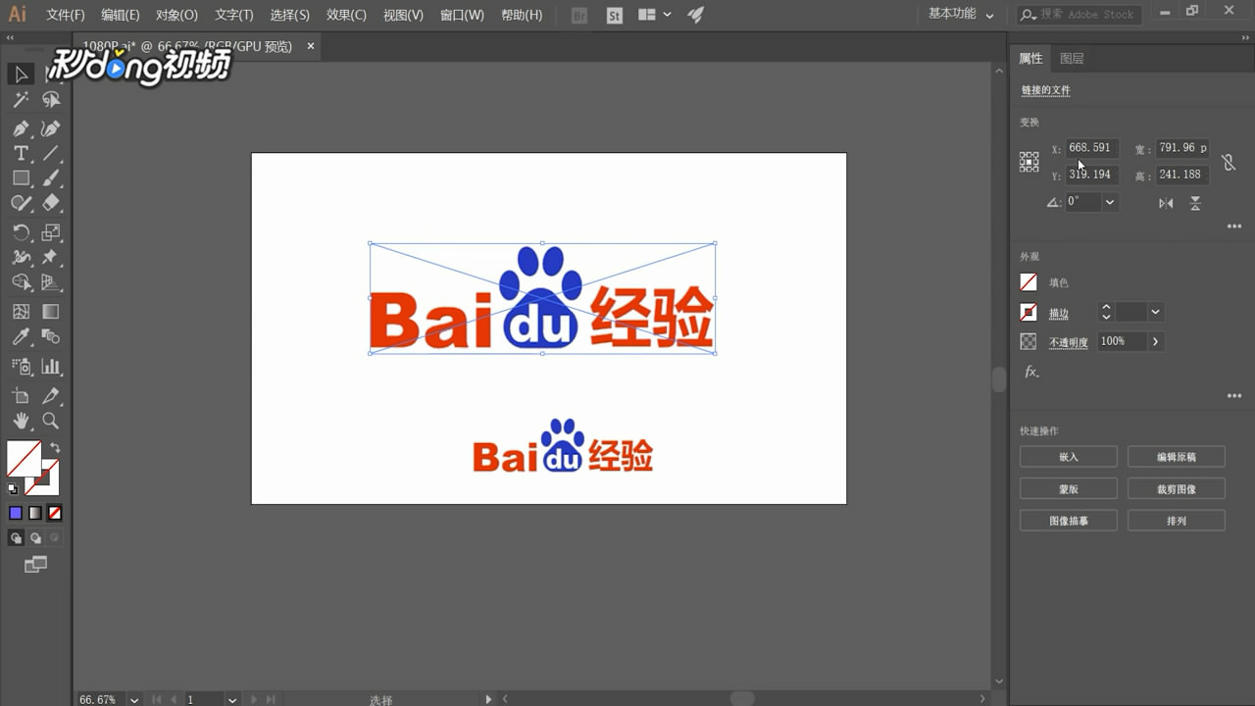Show more Appearance options ellipsis
This screenshot has height=706, width=1255.
[x=1234, y=396]
